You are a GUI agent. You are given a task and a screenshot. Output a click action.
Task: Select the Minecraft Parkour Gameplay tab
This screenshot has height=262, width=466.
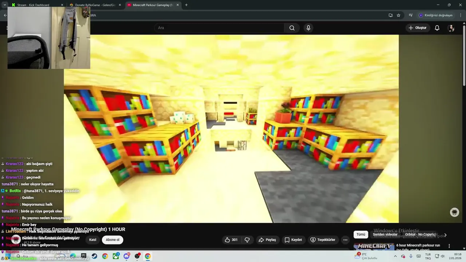[153, 5]
